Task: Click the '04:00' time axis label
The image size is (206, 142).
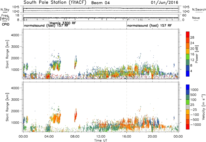Action: [49, 137]
